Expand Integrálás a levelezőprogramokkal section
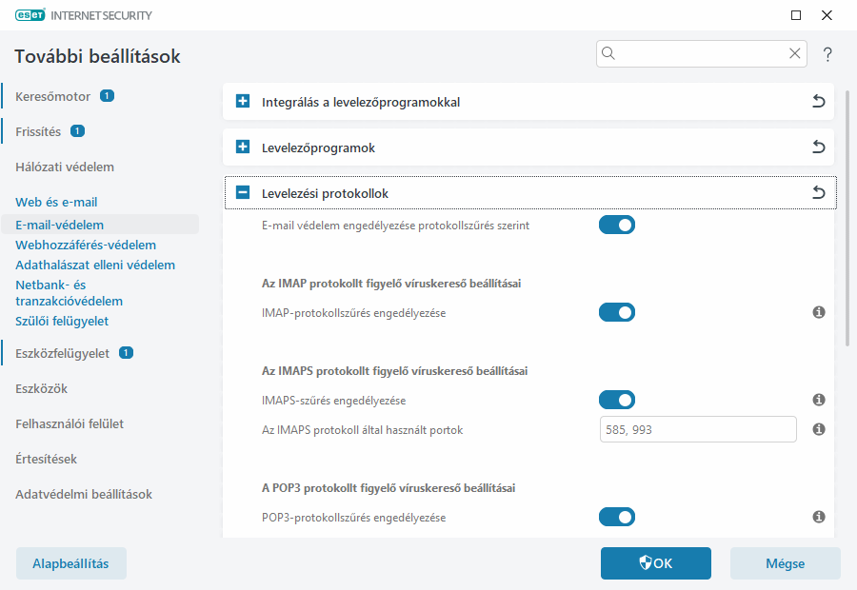Screen dimensions: 857x590 click(242, 102)
